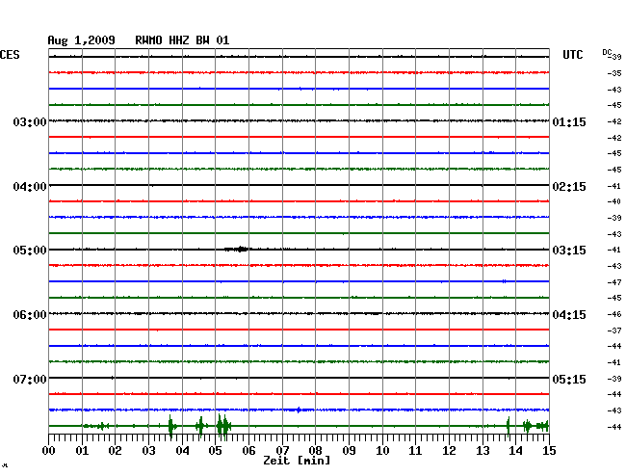The width and height of the screenshot is (626, 476).
Task: Click the 15 minute axis label
Action: click(x=549, y=450)
